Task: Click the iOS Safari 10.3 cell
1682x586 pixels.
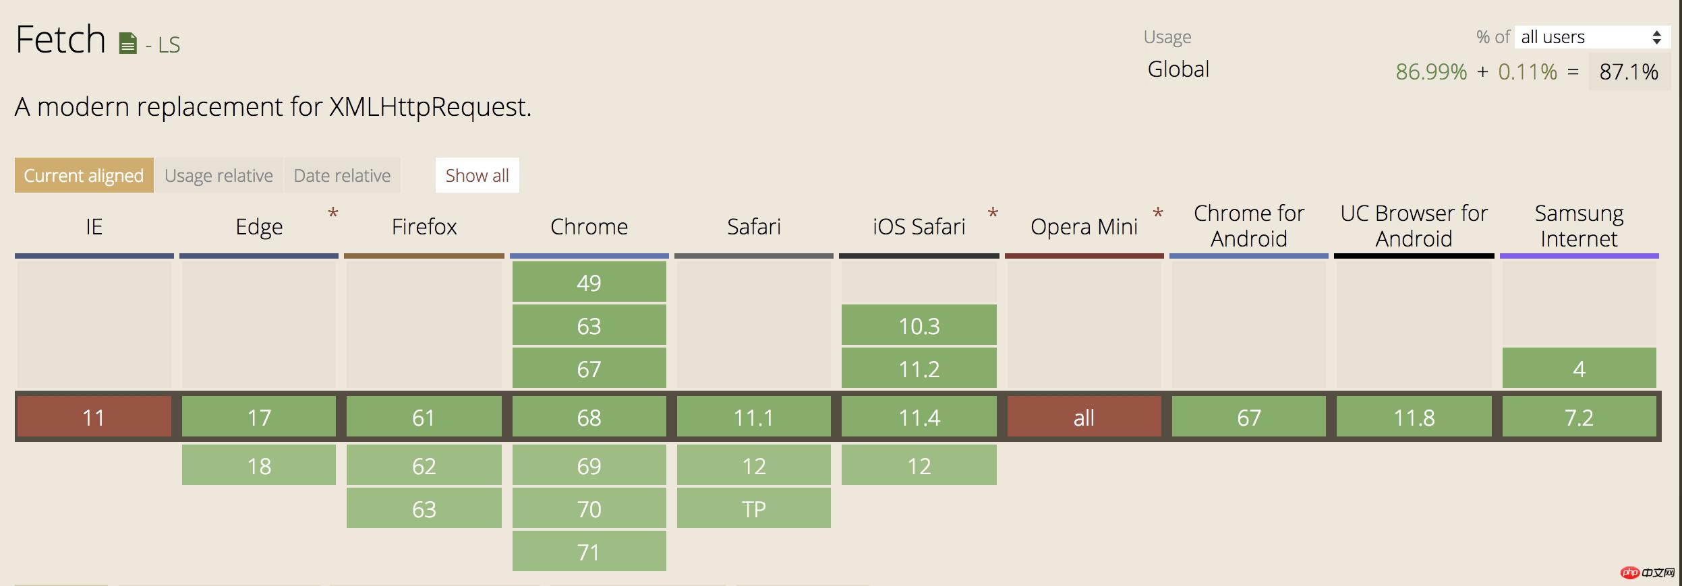Action: click(919, 325)
